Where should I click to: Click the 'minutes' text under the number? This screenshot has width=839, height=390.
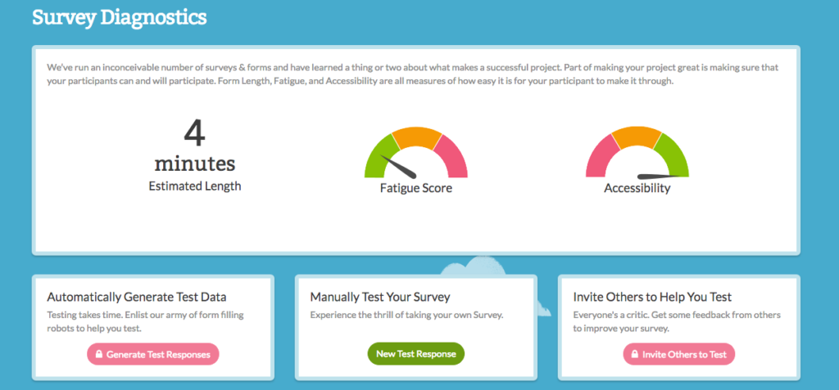pos(195,164)
